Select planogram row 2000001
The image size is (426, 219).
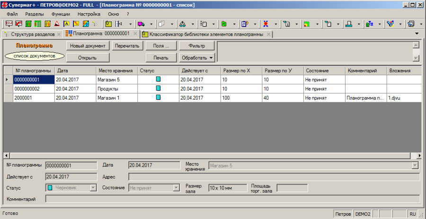click(x=212, y=98)
